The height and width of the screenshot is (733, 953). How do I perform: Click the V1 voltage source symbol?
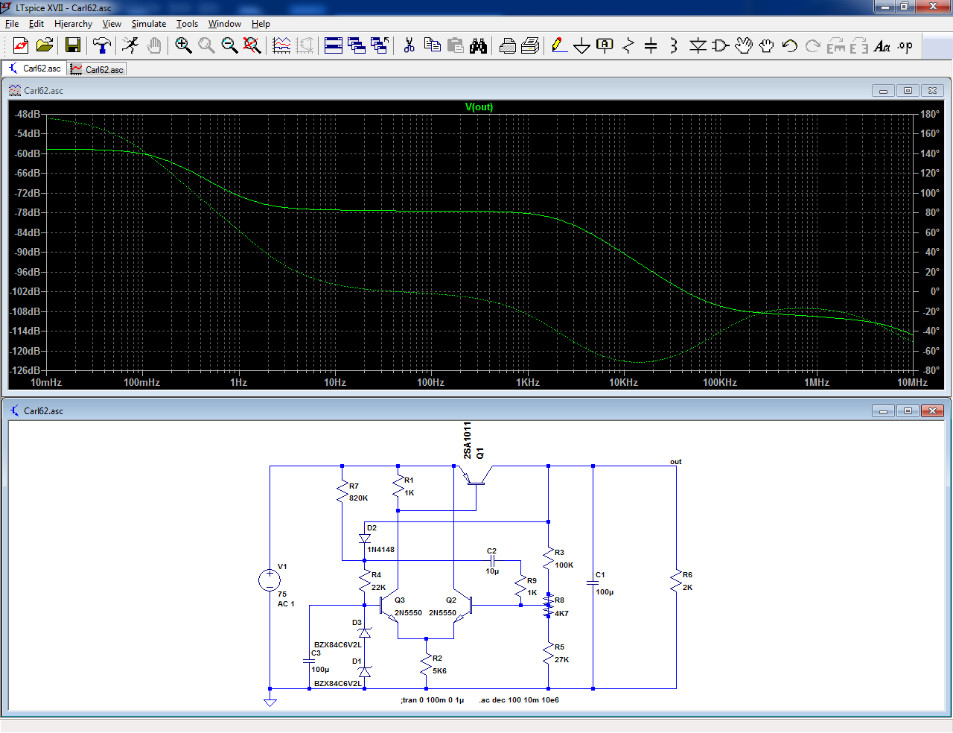coord(270,580)
